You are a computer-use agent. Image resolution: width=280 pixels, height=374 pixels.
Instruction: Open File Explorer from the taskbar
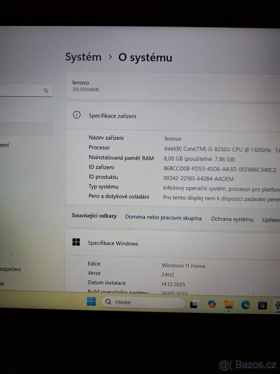(228, 304)
